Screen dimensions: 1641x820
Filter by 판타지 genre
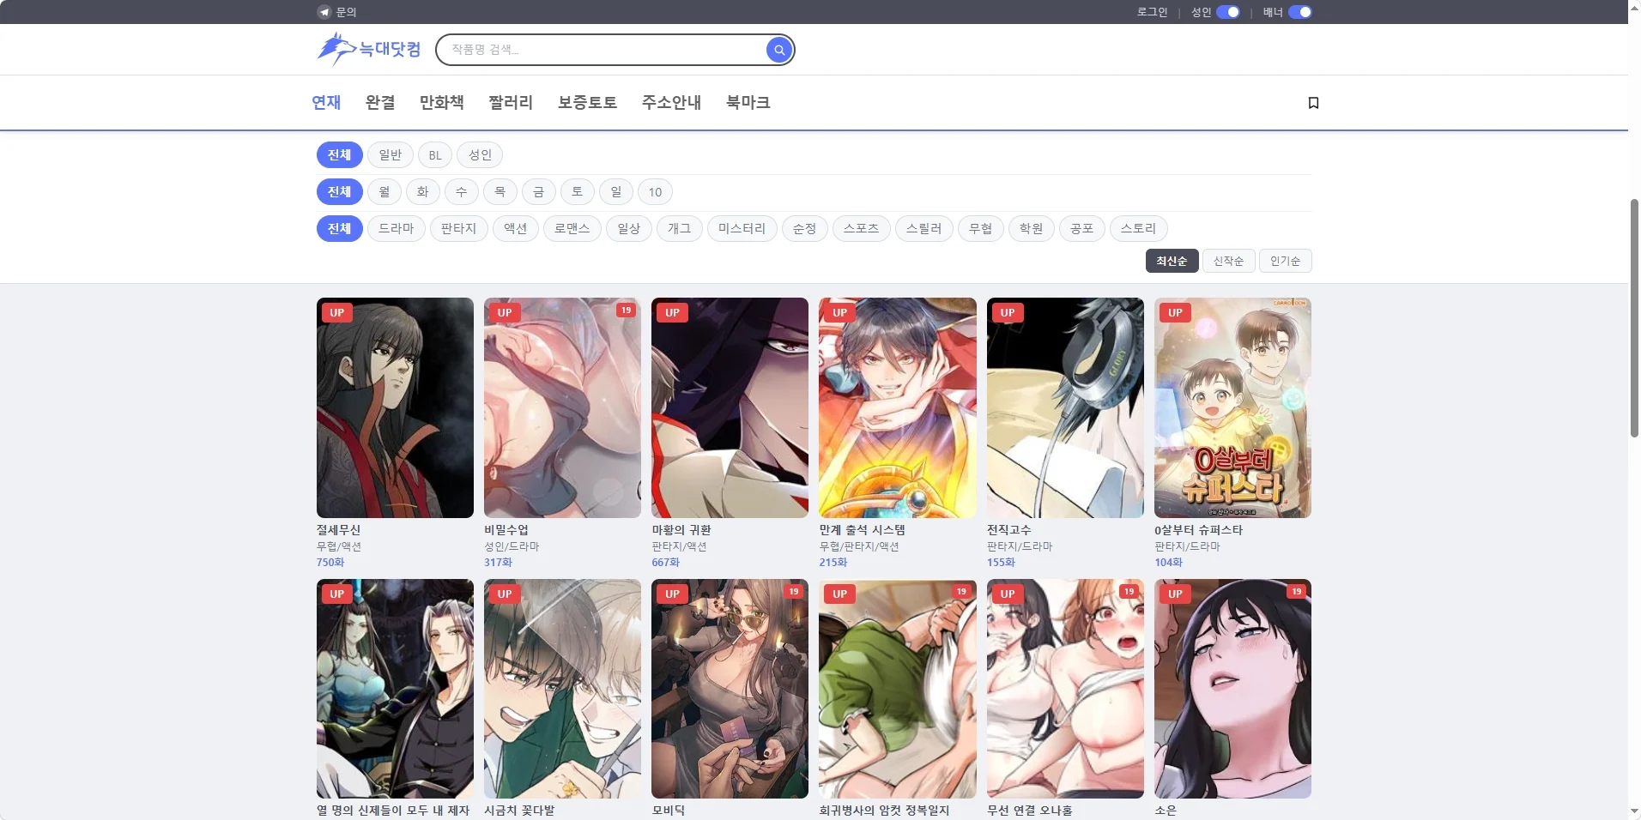[458, 229]
